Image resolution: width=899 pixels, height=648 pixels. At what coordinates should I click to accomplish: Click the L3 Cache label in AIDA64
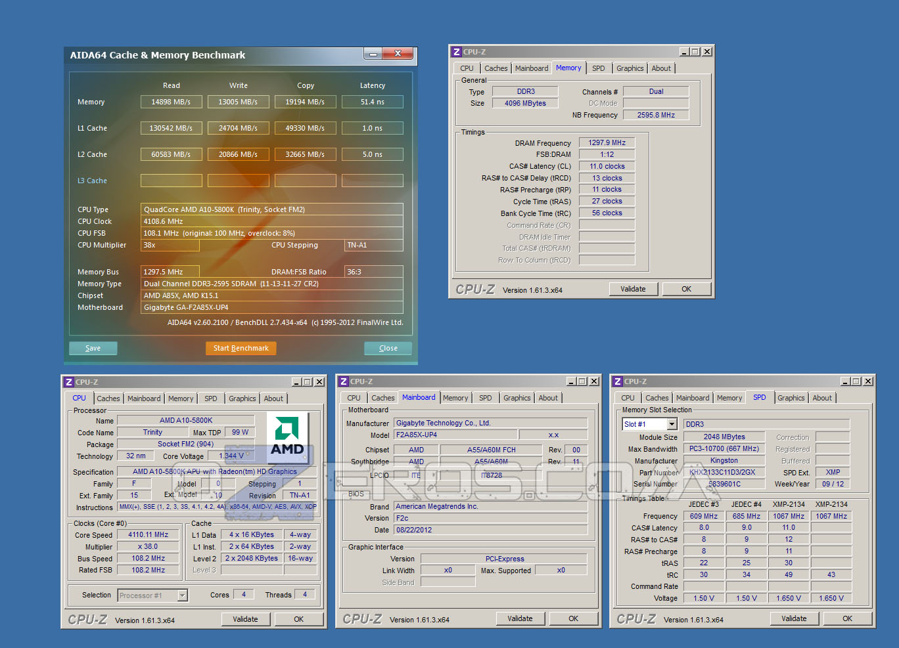point(92,181)
